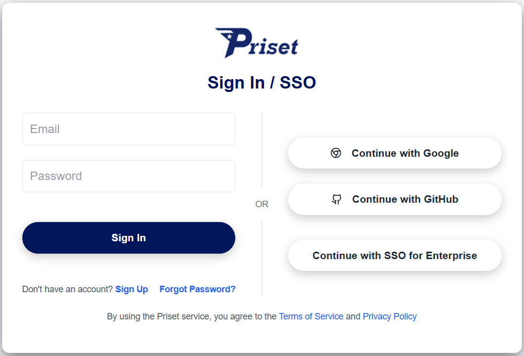Click the Sign In / SSO heading
The image size is (524, 356).
[262, 83]
